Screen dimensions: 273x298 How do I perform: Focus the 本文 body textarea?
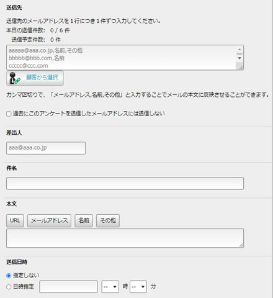coord(125,238)
